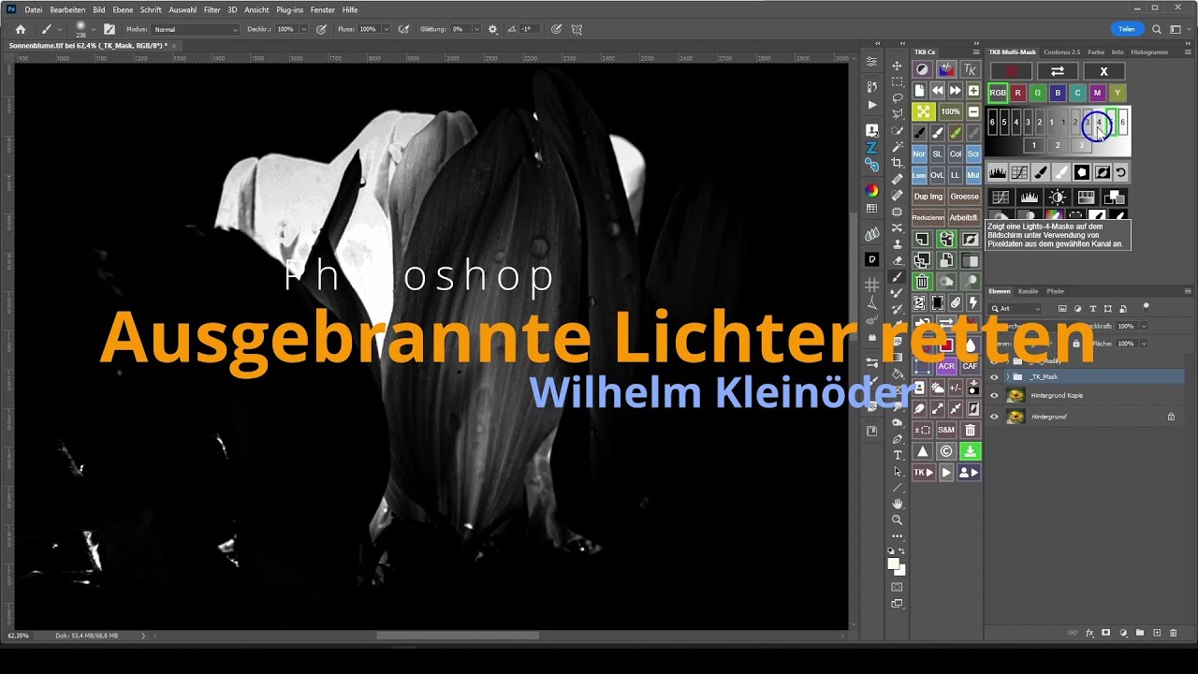Click the green download arrow button
Viewport: 1198px width, 674px height.
(x=970, y=451)
